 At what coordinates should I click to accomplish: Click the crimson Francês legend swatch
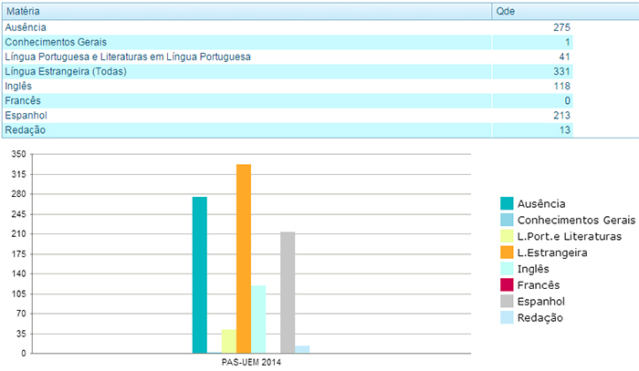coord(506,285)
